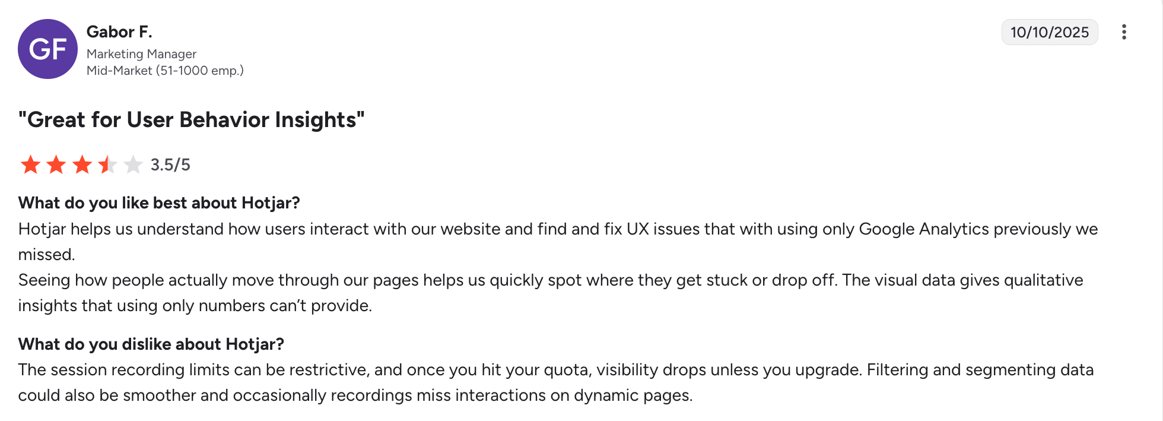Click the "Great for User Behavior Insights" title

pyautogui.click(x=191, y=120)
